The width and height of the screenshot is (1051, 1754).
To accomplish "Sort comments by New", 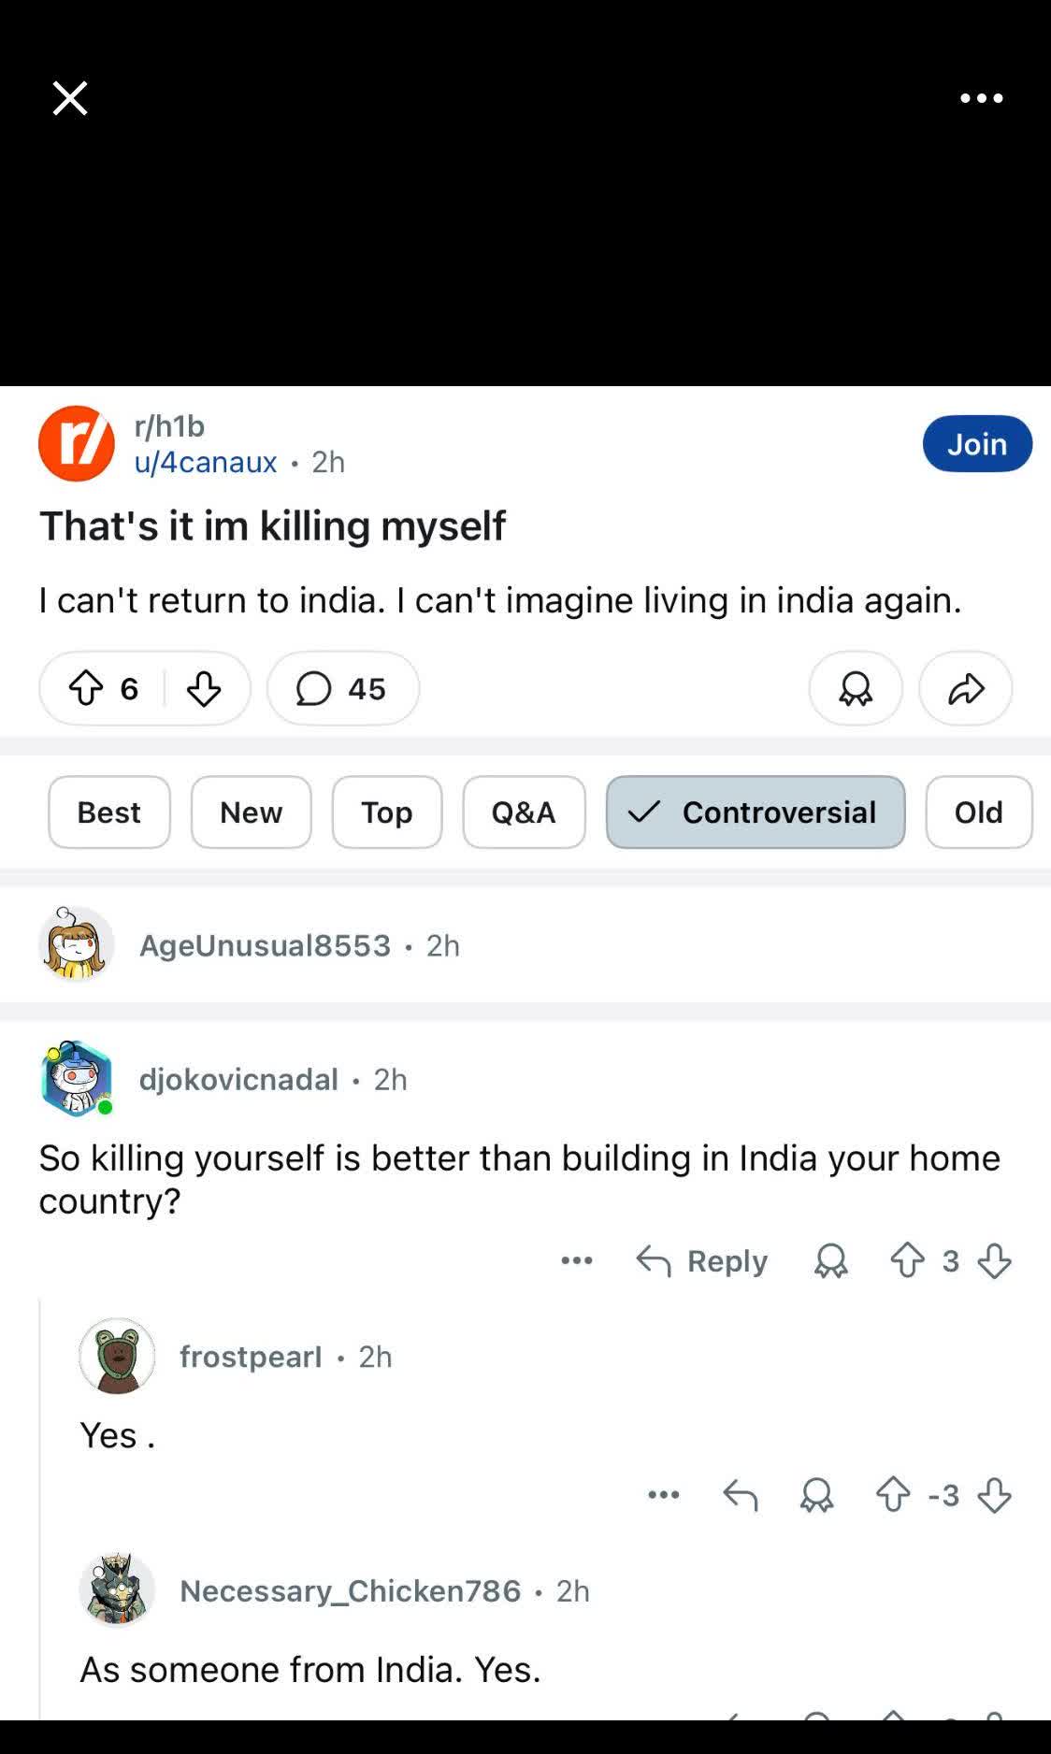I will 251,812.
